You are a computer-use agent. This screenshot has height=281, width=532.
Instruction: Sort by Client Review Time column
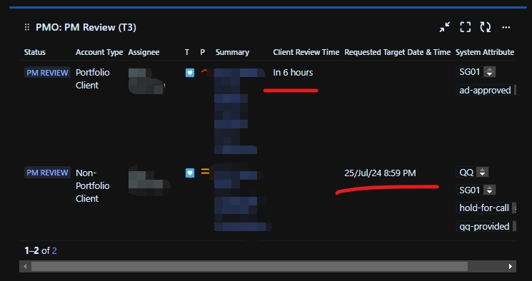306,52
